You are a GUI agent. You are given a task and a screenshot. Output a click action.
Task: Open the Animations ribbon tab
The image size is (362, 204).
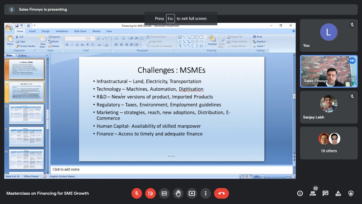(62, 31)
